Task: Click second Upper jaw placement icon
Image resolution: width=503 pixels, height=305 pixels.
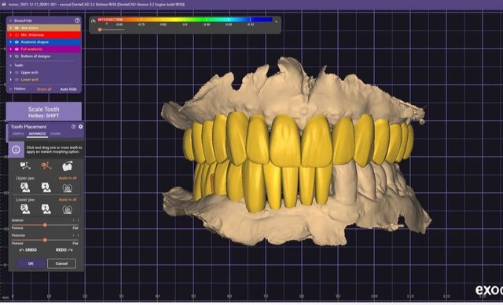Action: pos(46,187)
